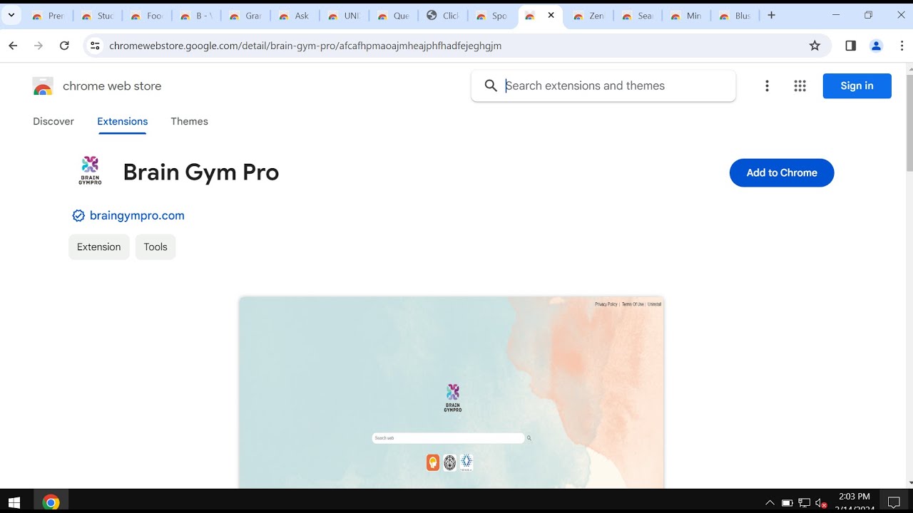Close the active Brain Gym tab

[551, 15]
